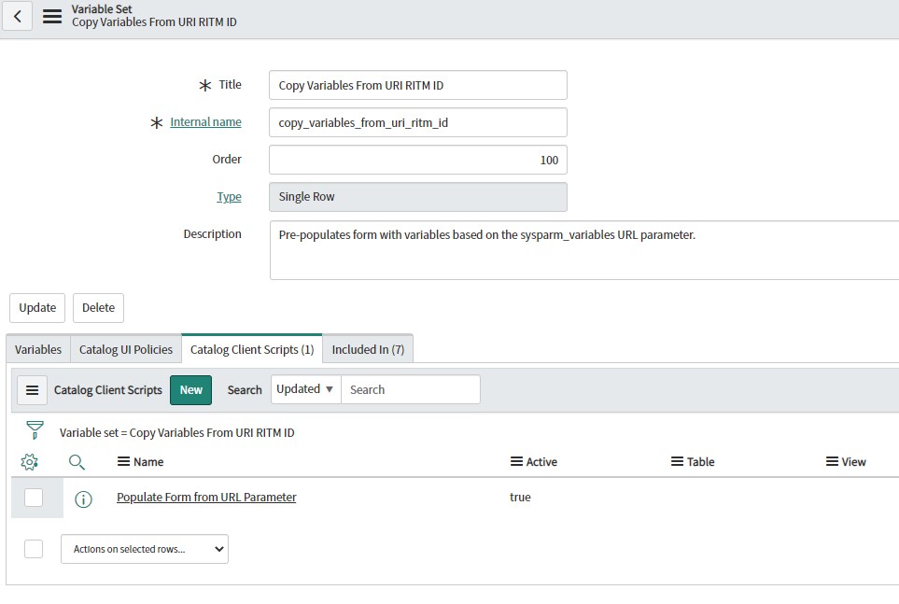Open Populate Form from URL Parameter link
This screenshot has height=604, width=899.
pyautogui.click(x=206, y=498)
